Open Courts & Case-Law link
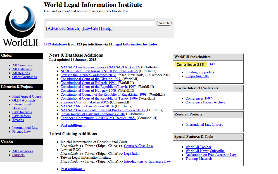Viewport: 278px width, 174px height. pyautogui.click(x=139, y=146)
